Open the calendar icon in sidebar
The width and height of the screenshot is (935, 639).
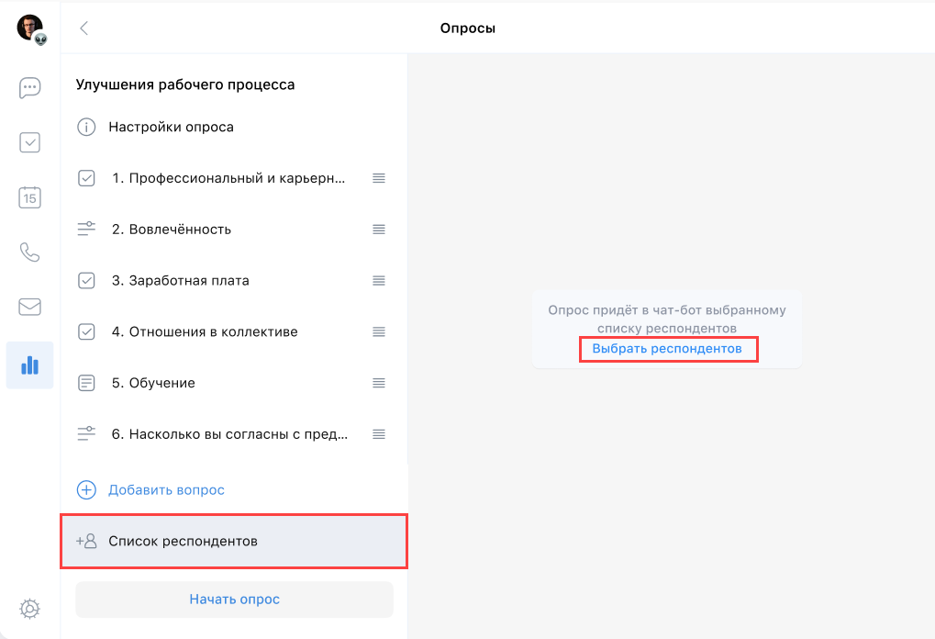pos(29,196)
